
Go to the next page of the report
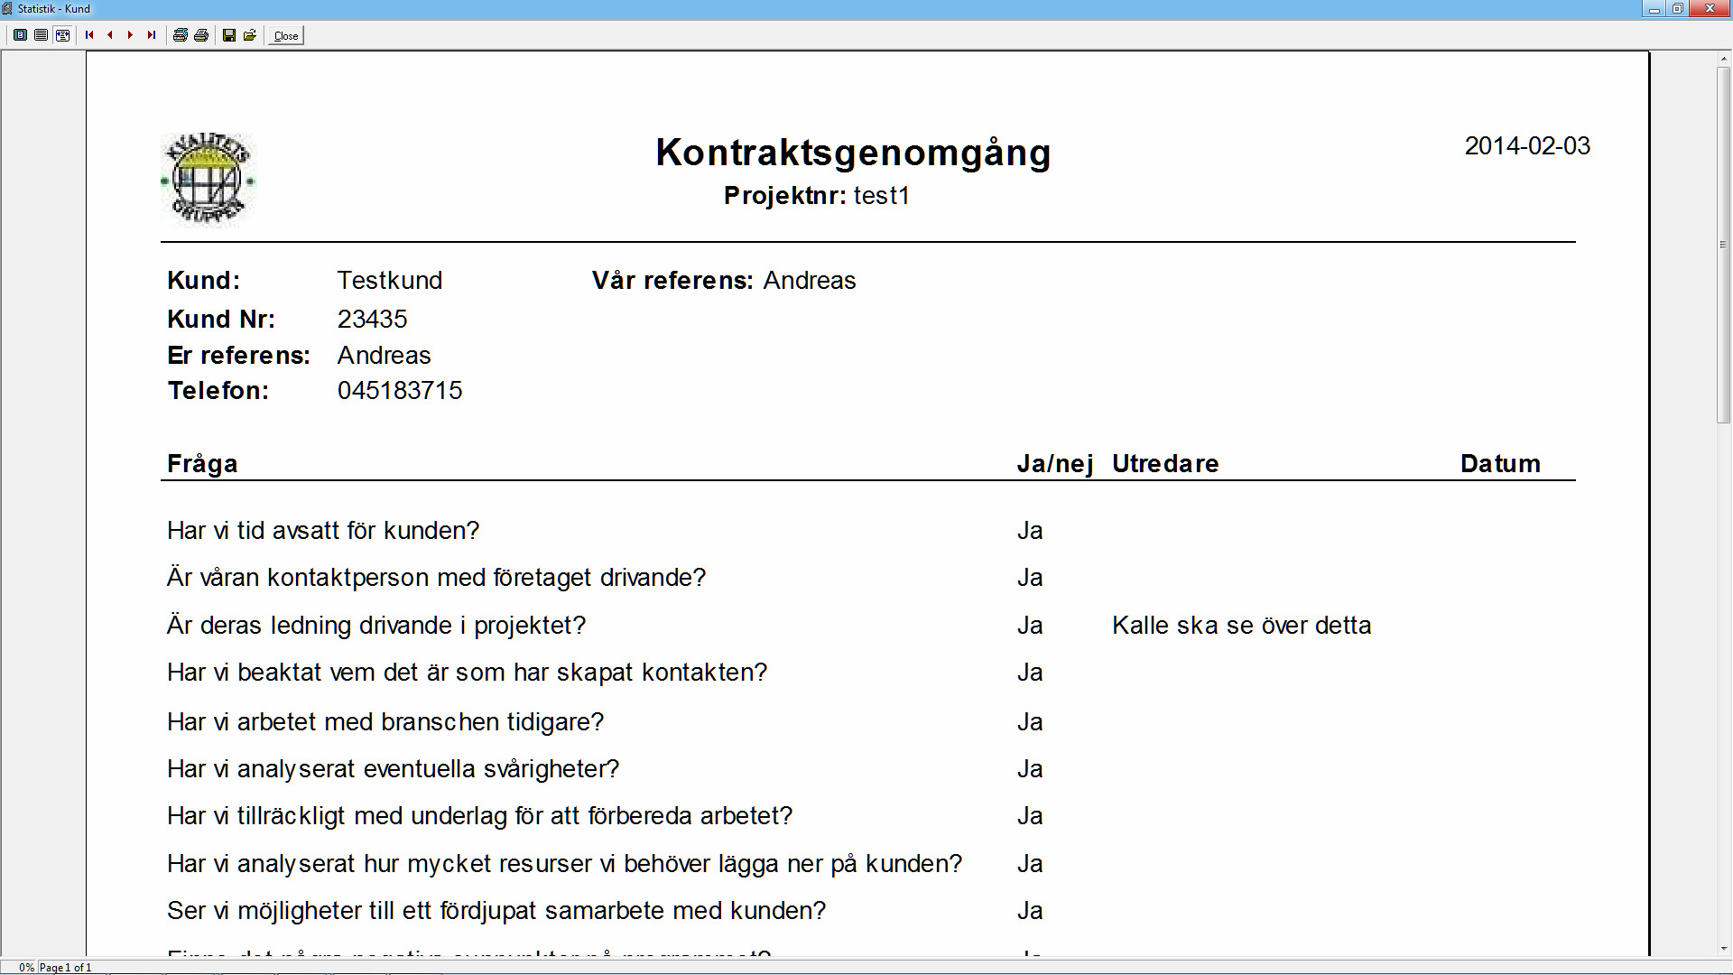click(x=131, y=35)
